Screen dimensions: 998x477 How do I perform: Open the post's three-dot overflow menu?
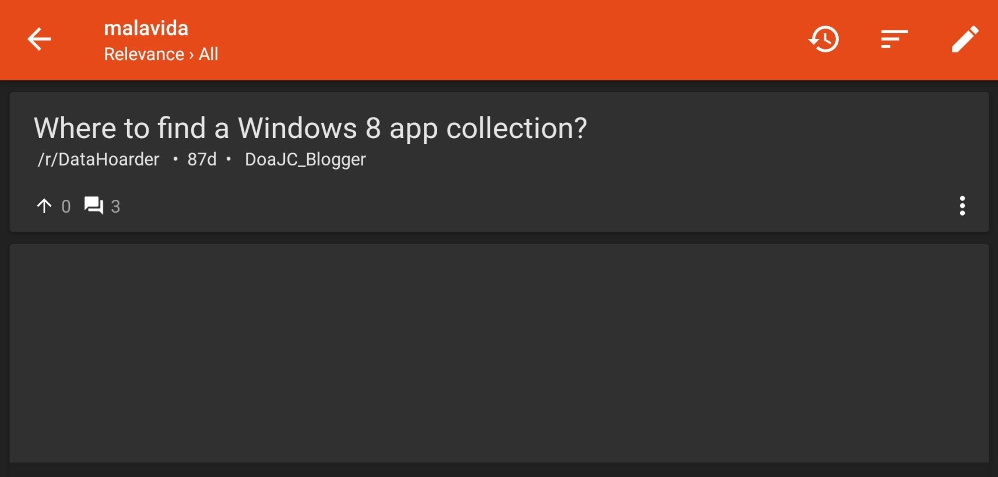point(962,206)
